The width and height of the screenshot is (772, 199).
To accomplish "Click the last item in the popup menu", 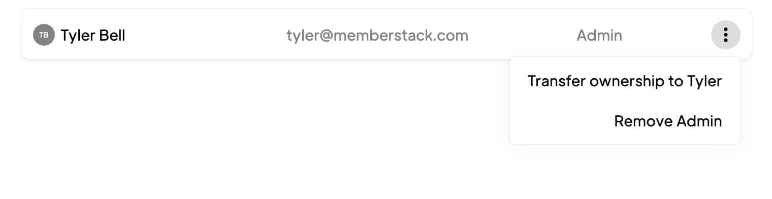I will (668, 121).
